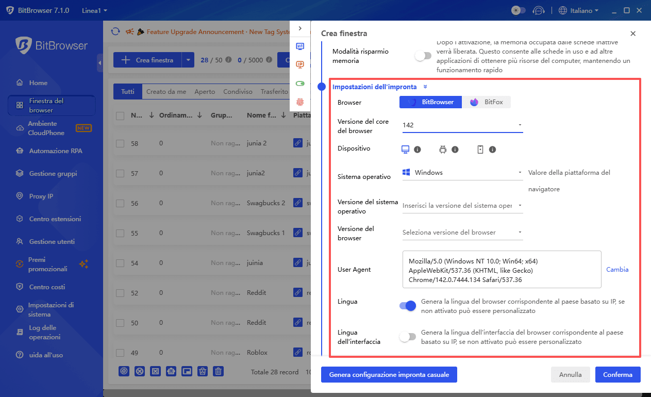Image resolution: width=651 pixels, height=397 pixels.
Task: Click the trash delete icon in bottom toolbar
Action: coord(219,371)
